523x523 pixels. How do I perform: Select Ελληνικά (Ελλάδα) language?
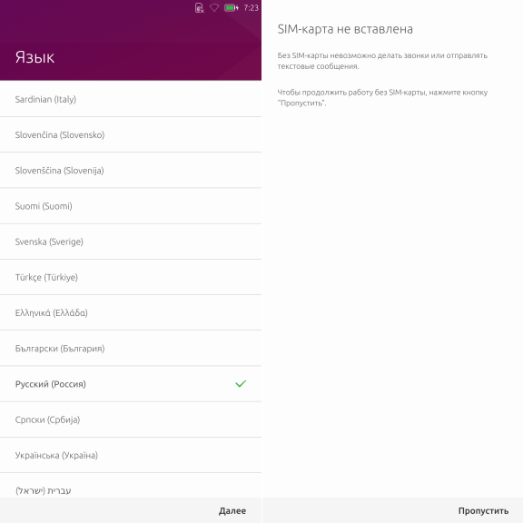pos(131,313)
